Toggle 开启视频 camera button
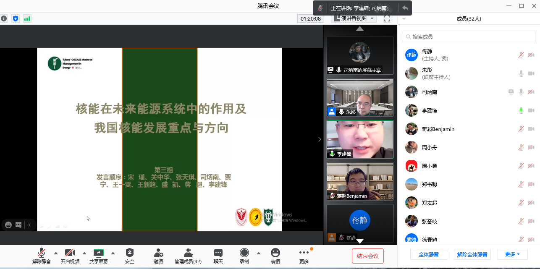 pos(70,253)
